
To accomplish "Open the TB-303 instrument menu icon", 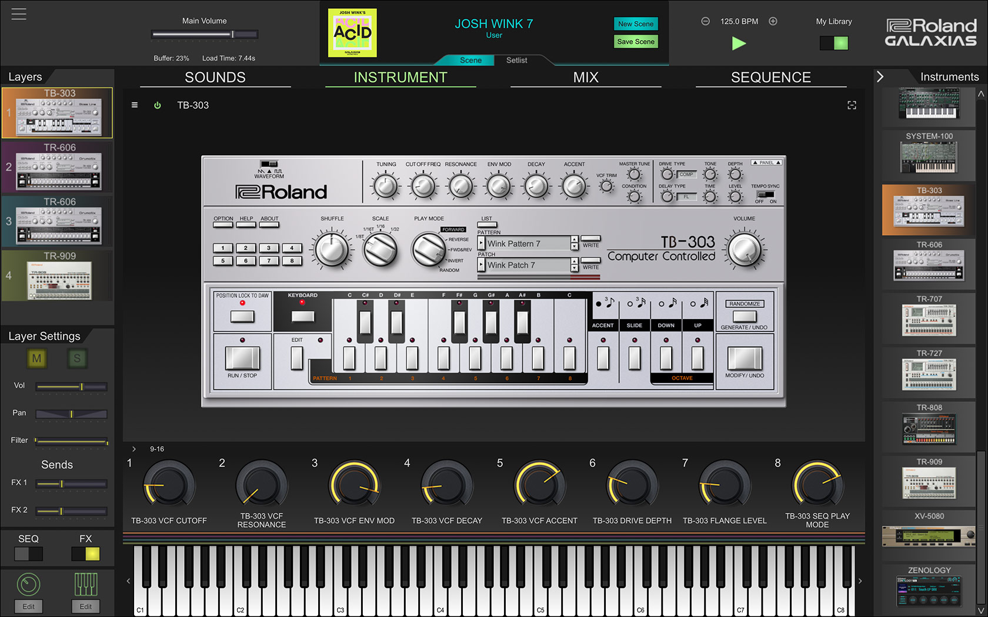I will coord(135,105).
